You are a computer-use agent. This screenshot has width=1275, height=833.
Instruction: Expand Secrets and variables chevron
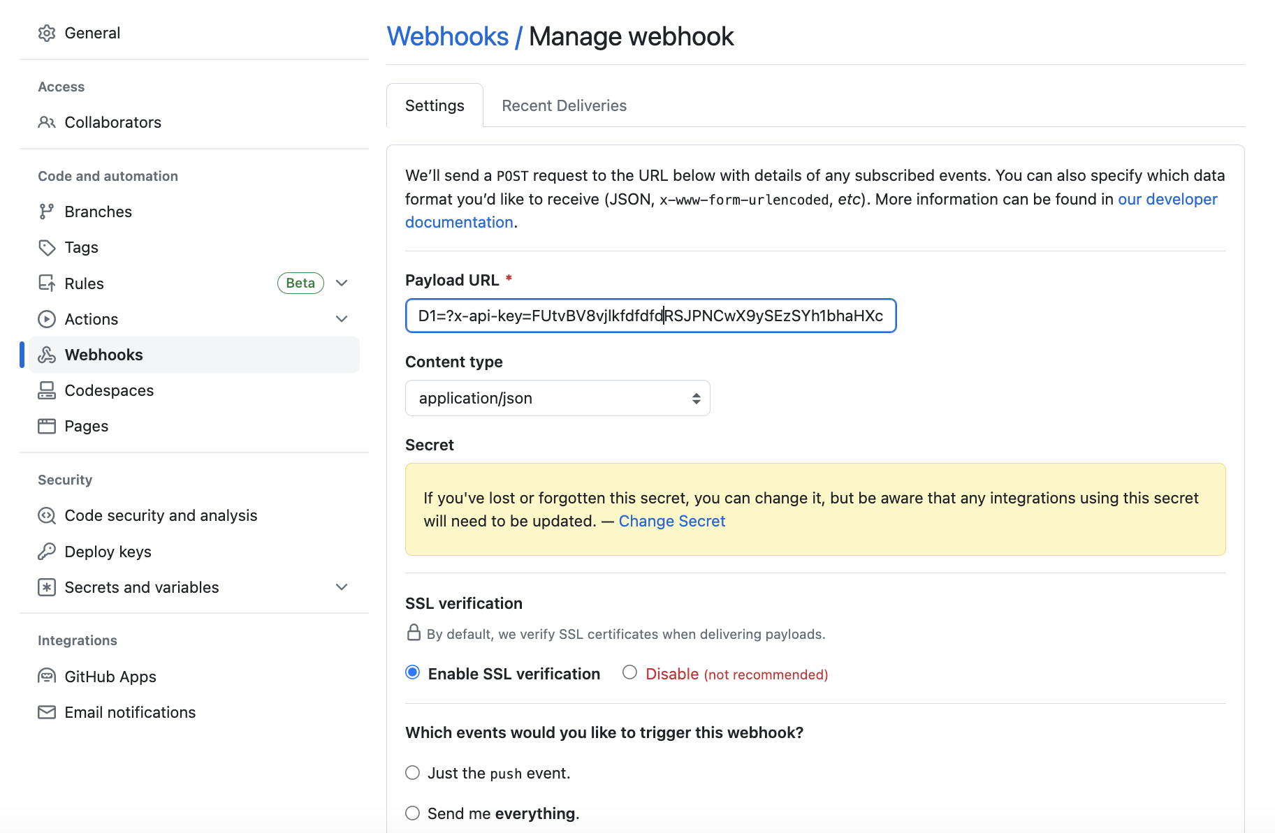pyautogui.click(x=342, y=587)
